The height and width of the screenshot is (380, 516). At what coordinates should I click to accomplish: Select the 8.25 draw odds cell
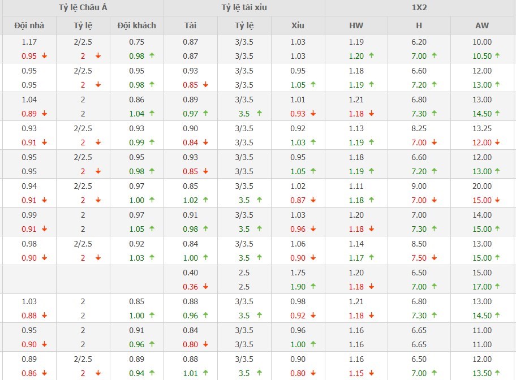click(x=419, y=128)
